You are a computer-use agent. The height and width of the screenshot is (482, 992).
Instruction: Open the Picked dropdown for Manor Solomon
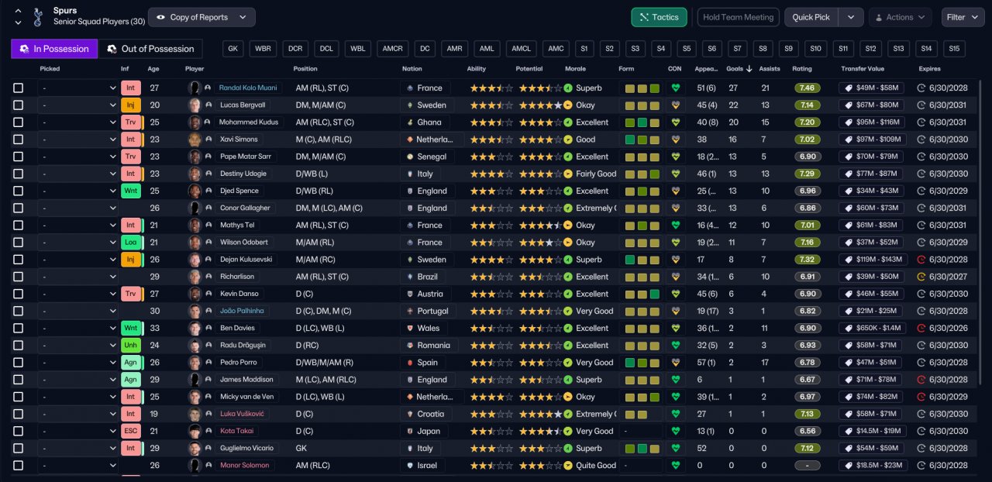(77, 465)
